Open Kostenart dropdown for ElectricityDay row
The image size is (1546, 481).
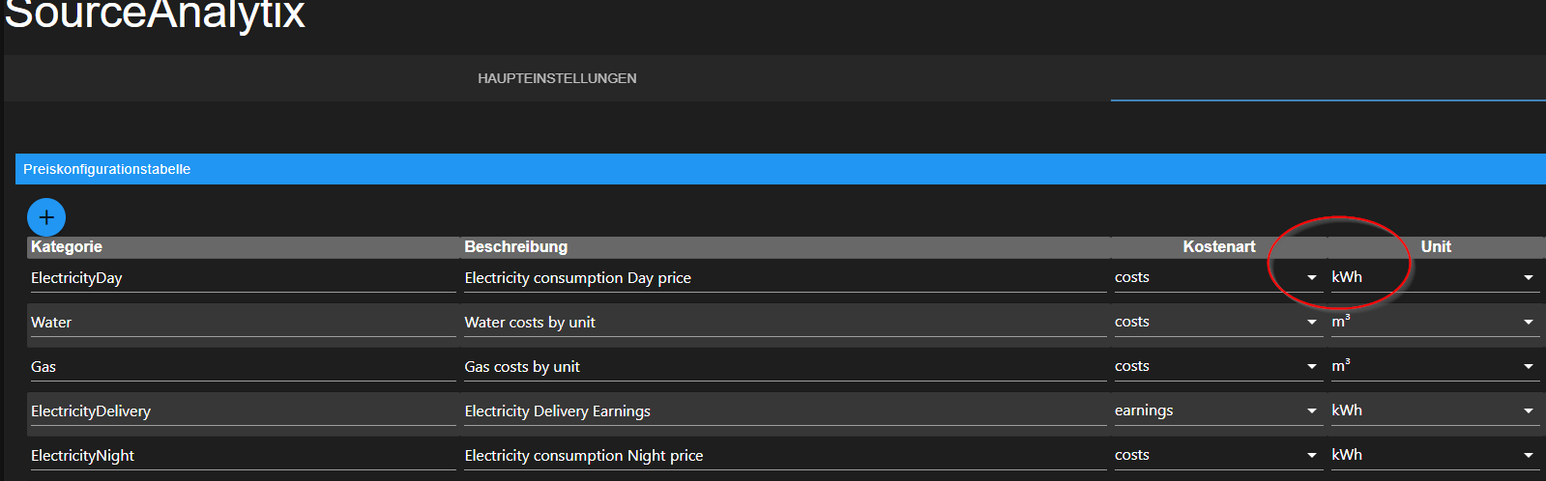(1216, 277)
